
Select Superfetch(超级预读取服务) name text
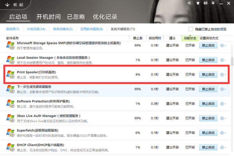(x=37, y=130)
